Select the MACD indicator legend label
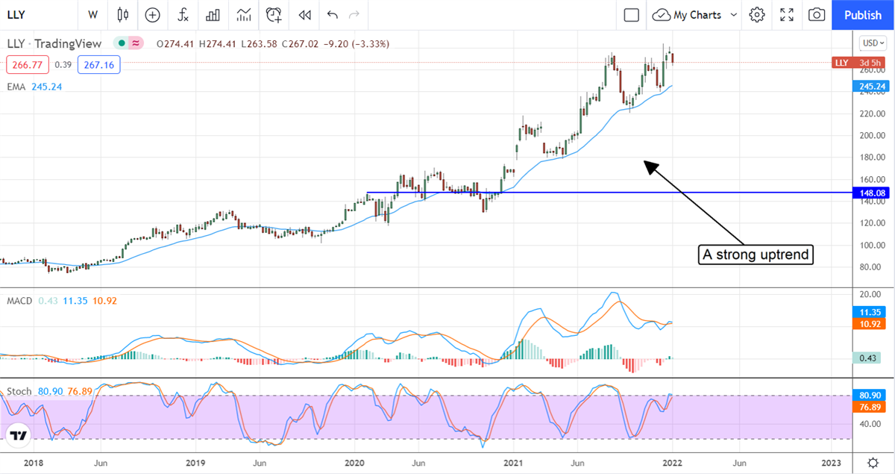The height and width of the screenshot is (474, 895). (x=19, y=300)
